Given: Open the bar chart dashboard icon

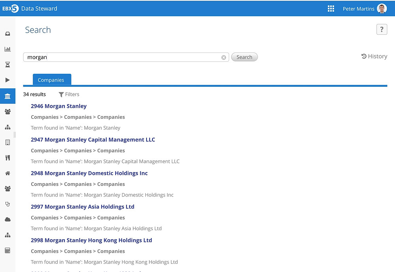Looking at the screenshot, I should [x=8, y=49].
